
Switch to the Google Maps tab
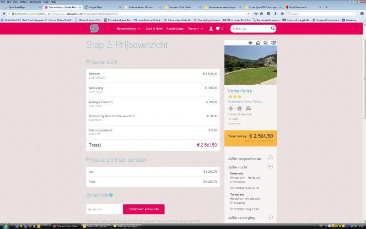(x=102, y=7)
